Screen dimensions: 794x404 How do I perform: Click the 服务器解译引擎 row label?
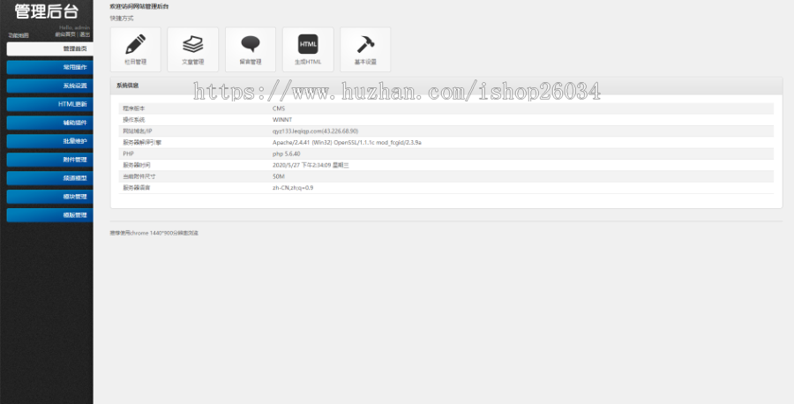pos(142,143)
